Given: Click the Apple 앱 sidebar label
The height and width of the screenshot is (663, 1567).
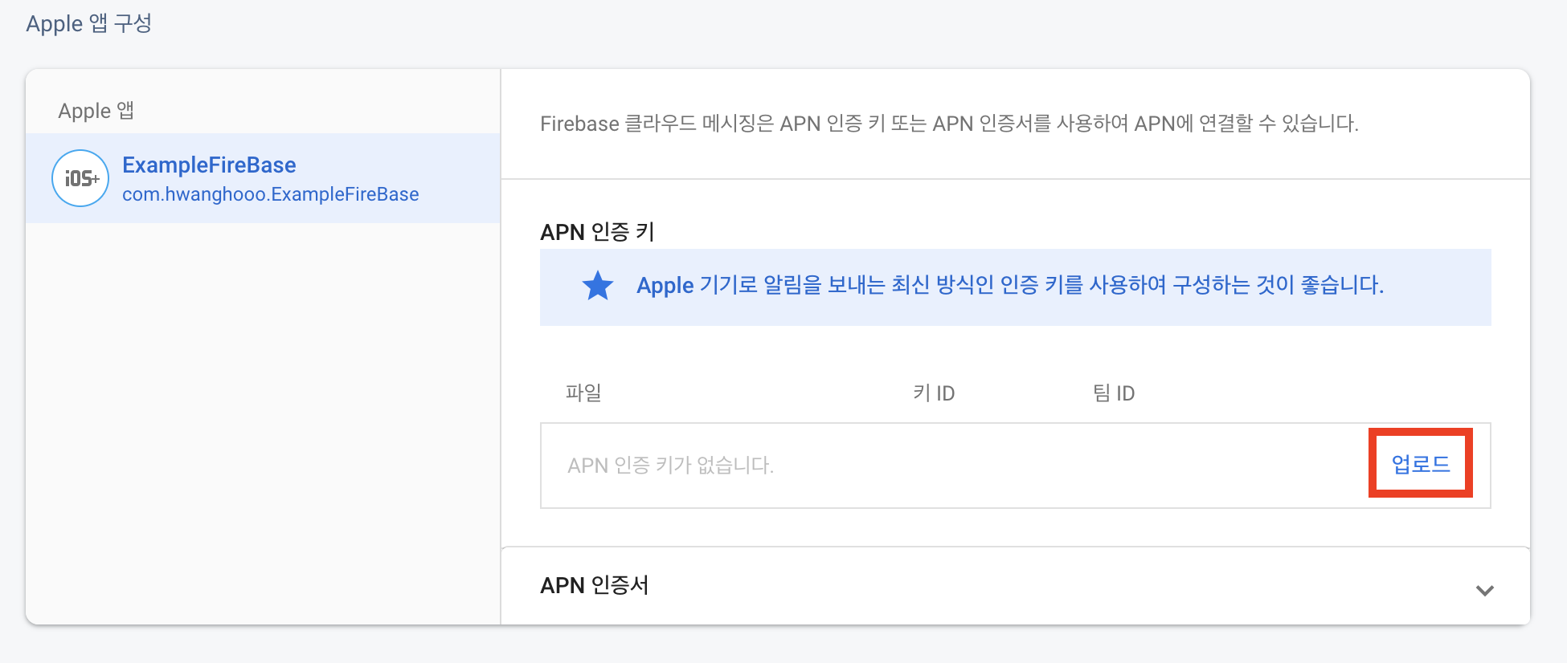Looking at the screenshot, I should click(x=96, y=111).
